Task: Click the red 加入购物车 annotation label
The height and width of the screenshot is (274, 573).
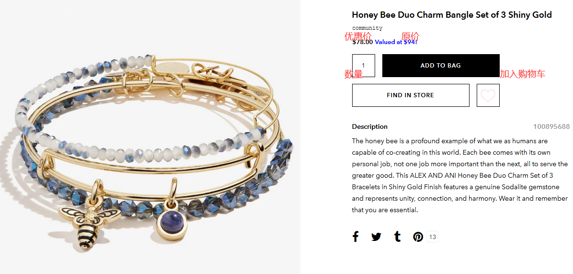Action: pyautogui.click(x=522, y=74)
